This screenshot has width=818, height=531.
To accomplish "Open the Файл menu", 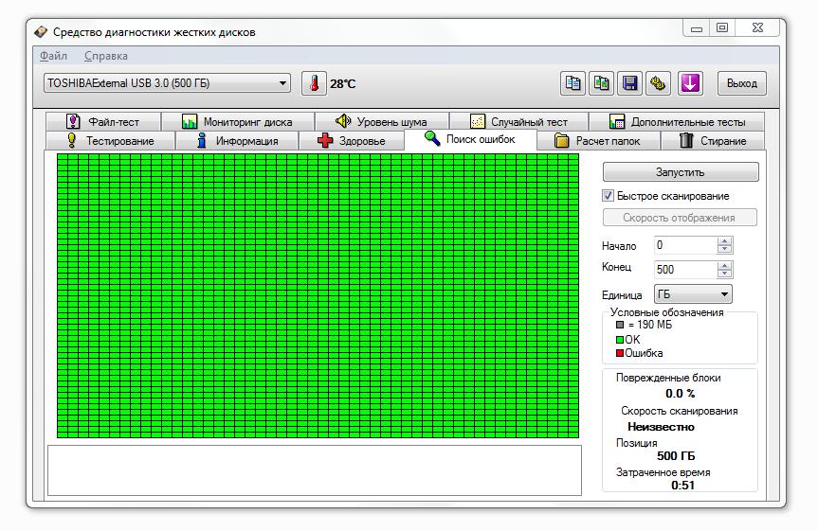I will click(52, 56).
